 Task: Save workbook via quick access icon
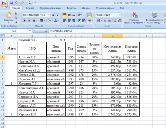tap(12, 3)
